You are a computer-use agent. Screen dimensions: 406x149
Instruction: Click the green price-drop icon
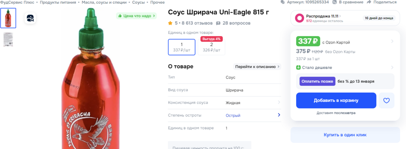pyautogui.click(x=298, y=67)
